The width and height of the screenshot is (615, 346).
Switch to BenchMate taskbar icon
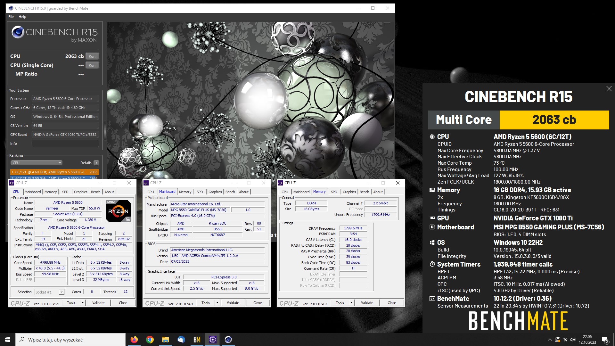click(197, 340)
